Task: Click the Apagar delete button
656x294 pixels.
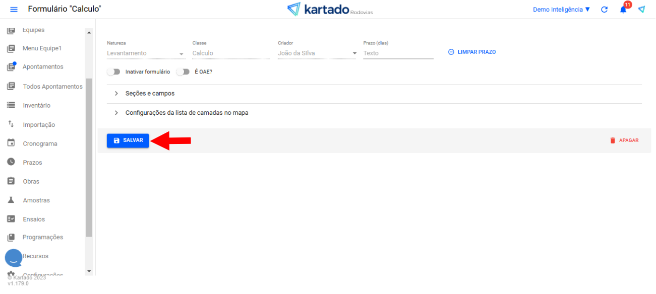Action: point(624,140)
